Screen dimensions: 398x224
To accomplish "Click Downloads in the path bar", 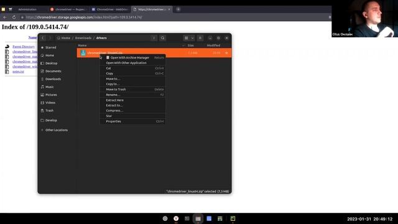I will tap(83, 38).
